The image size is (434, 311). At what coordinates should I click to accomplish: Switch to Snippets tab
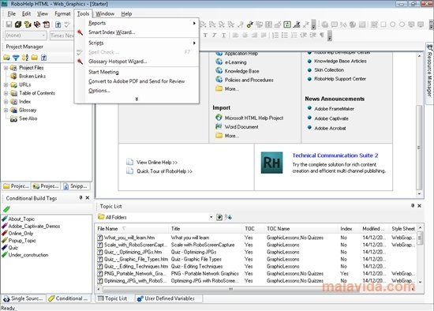pos(76,186)
